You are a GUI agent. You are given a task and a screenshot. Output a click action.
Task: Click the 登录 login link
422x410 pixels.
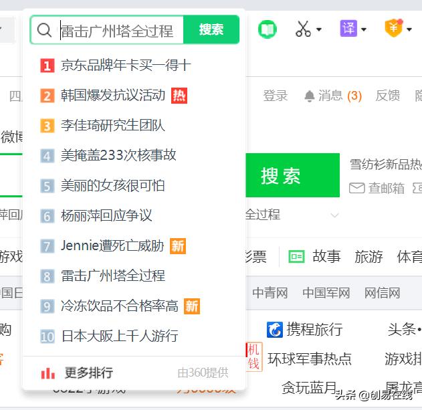tap(276, 96)
